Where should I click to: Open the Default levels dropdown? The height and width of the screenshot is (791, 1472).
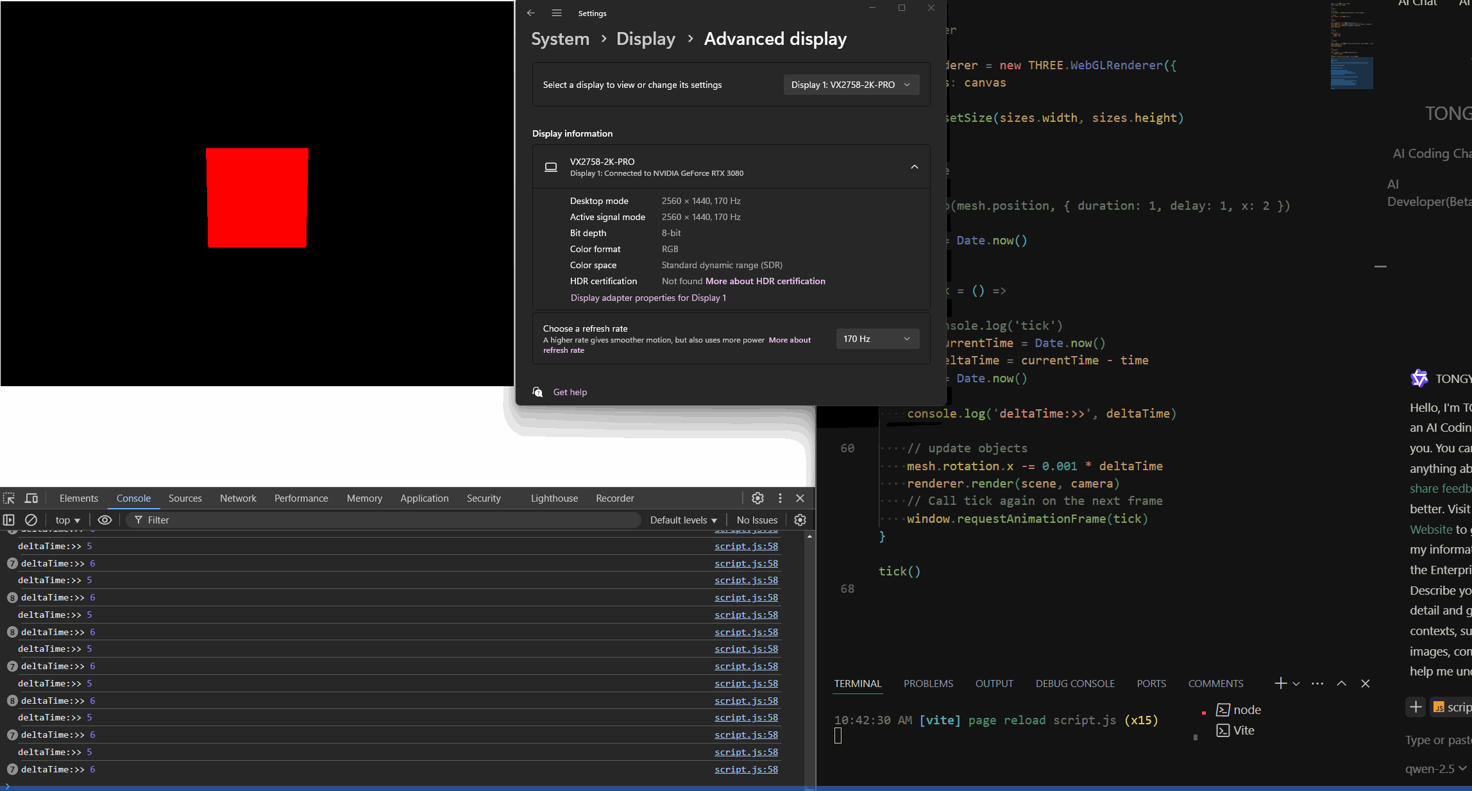pos(683,520)
